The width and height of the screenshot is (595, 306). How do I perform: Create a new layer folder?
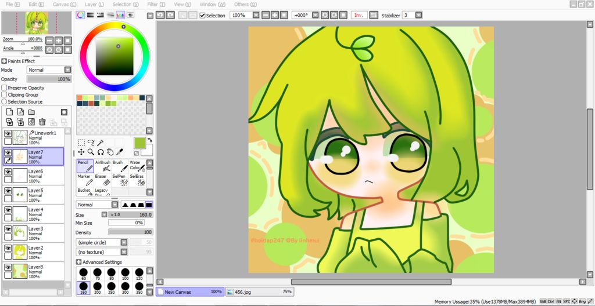[x=31, y=112]
